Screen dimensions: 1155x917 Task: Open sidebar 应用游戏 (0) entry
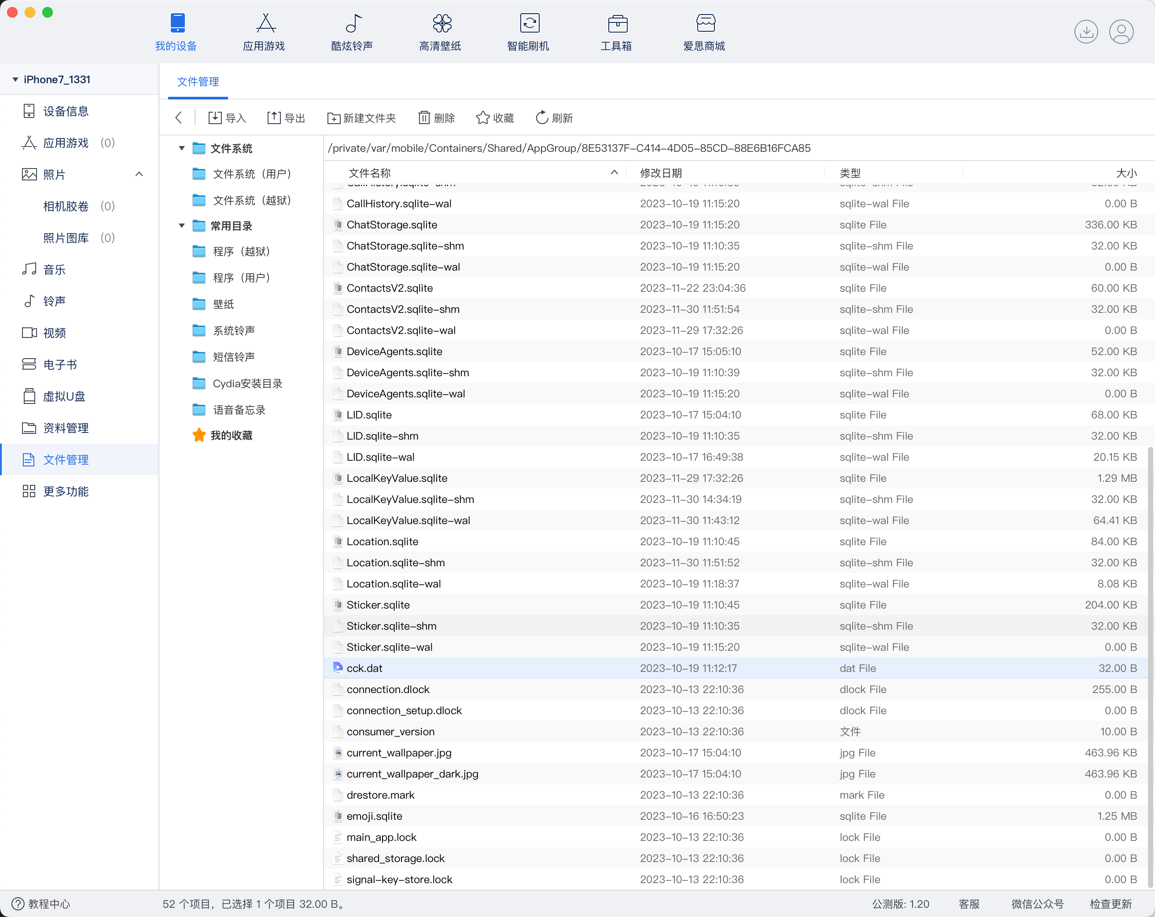click(x=79, y=143)
